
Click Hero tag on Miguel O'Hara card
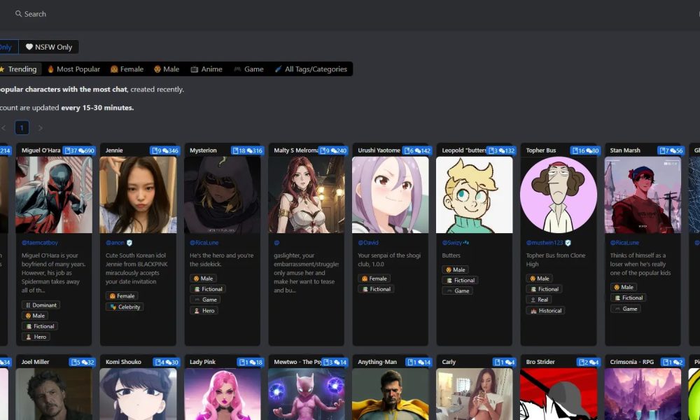pyautogui.click(x=36, y=337)
